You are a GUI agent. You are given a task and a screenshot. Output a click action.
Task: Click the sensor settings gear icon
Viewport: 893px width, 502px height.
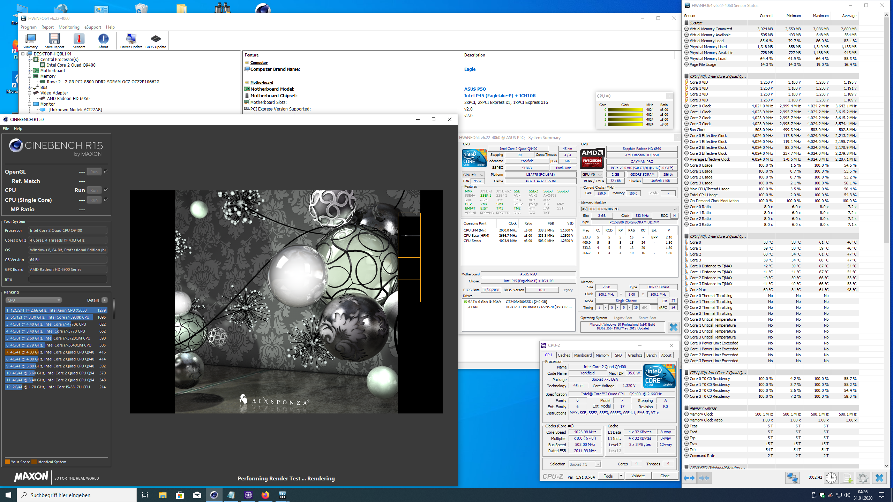point(863,478)
